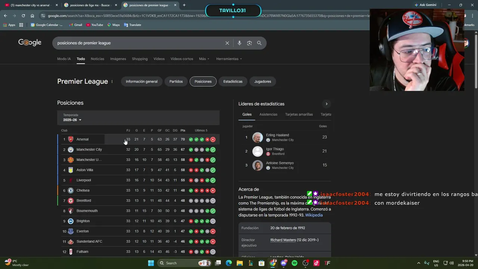Click the Aston Villa row in the table
Image resolution: width=478 pixels, height=269 pixels.
(138, 170)
